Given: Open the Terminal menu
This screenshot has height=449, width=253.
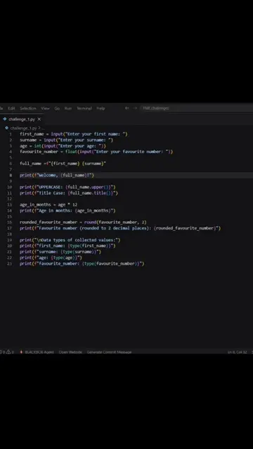Looking at the screenshot, I should 84,108.
